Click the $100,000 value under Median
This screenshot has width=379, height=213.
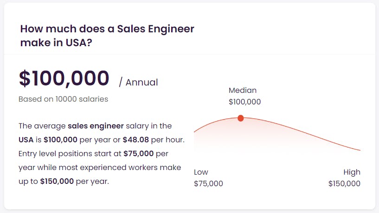244,102
